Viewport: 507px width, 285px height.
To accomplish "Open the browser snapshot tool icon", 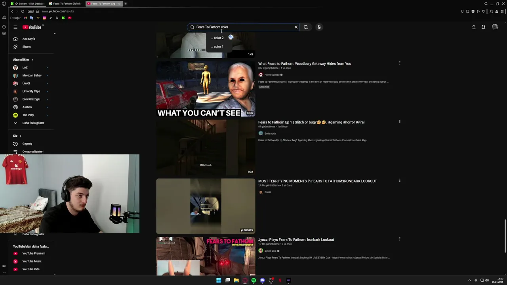I will [x=467, y=11].
